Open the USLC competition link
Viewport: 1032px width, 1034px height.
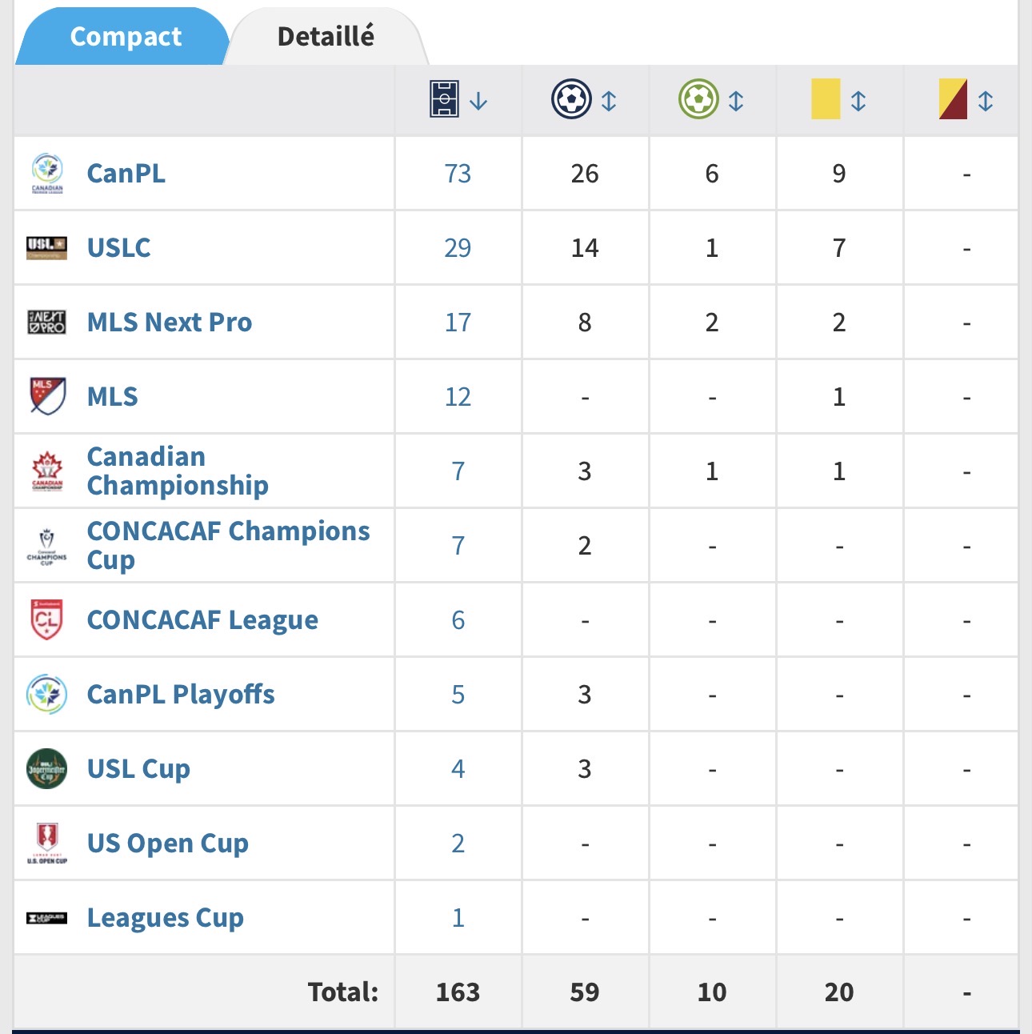point(118,248)
